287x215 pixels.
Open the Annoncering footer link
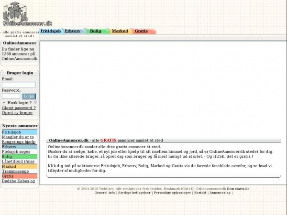pos(220,193)
